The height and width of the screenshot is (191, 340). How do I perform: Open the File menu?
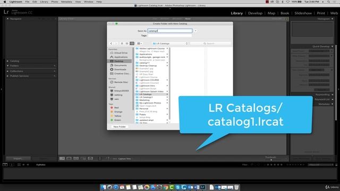click(x=27, y=2)
